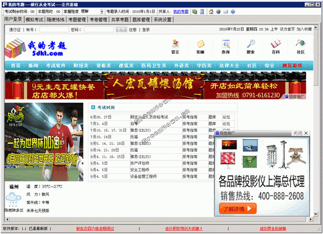Click the globe icon in the top toolbar

tap(218, 12)
